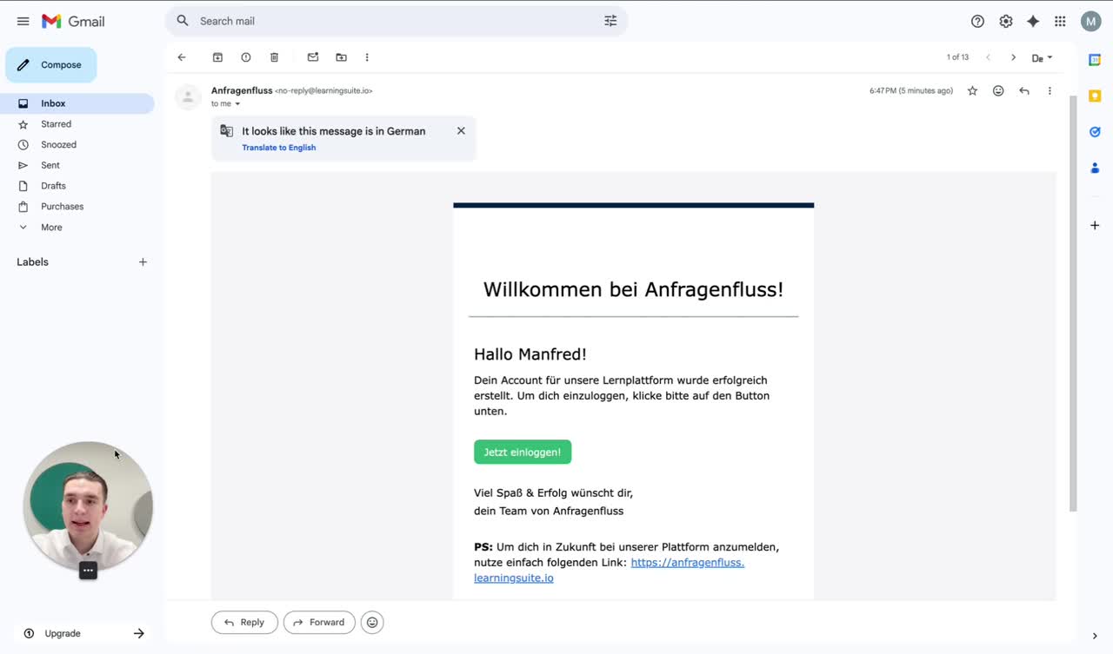This screenshot has height=654, width=1113.
Task: Open the search options filter icon
Action: [x=610, y=21]
